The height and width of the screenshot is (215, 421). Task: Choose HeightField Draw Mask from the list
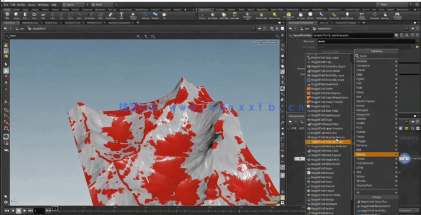point(328,84)
